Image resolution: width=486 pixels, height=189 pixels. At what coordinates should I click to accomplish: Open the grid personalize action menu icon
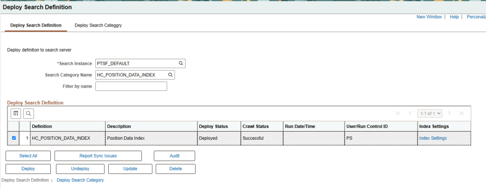tap(16, 114)
